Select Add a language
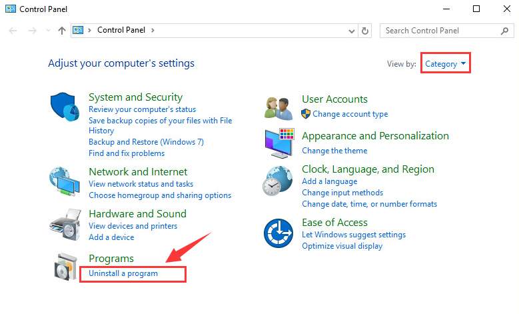The image size is (519, 314). click(329, 181)
